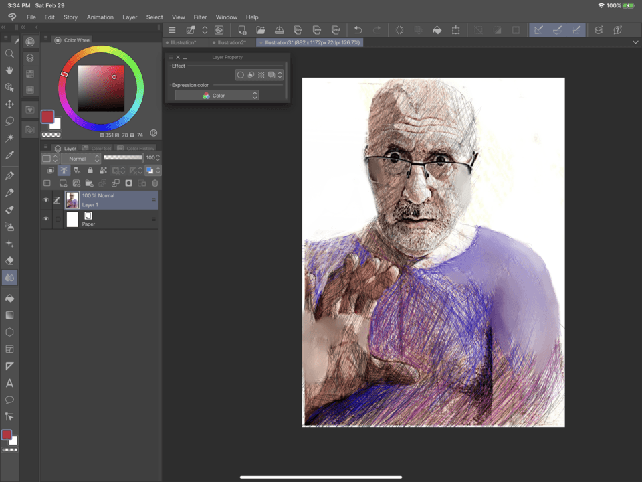Activate the Fill bucket tool
Image resolution: width=642 pixels, height=482 pixels.
(9, 298)
